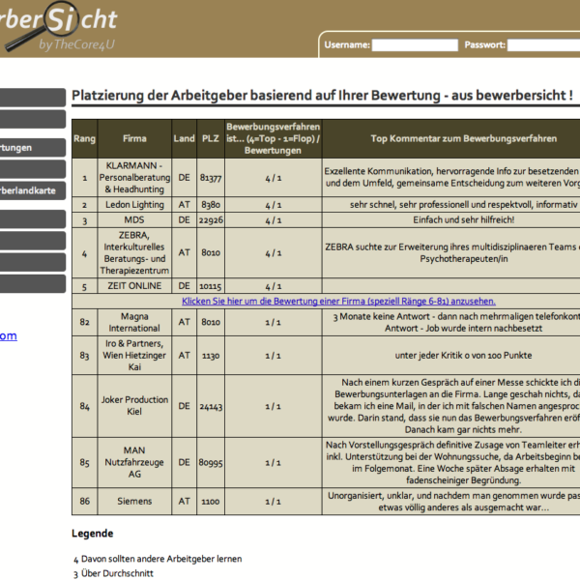Click postal code 8380
580x580 pixels.
click(211, 205)
